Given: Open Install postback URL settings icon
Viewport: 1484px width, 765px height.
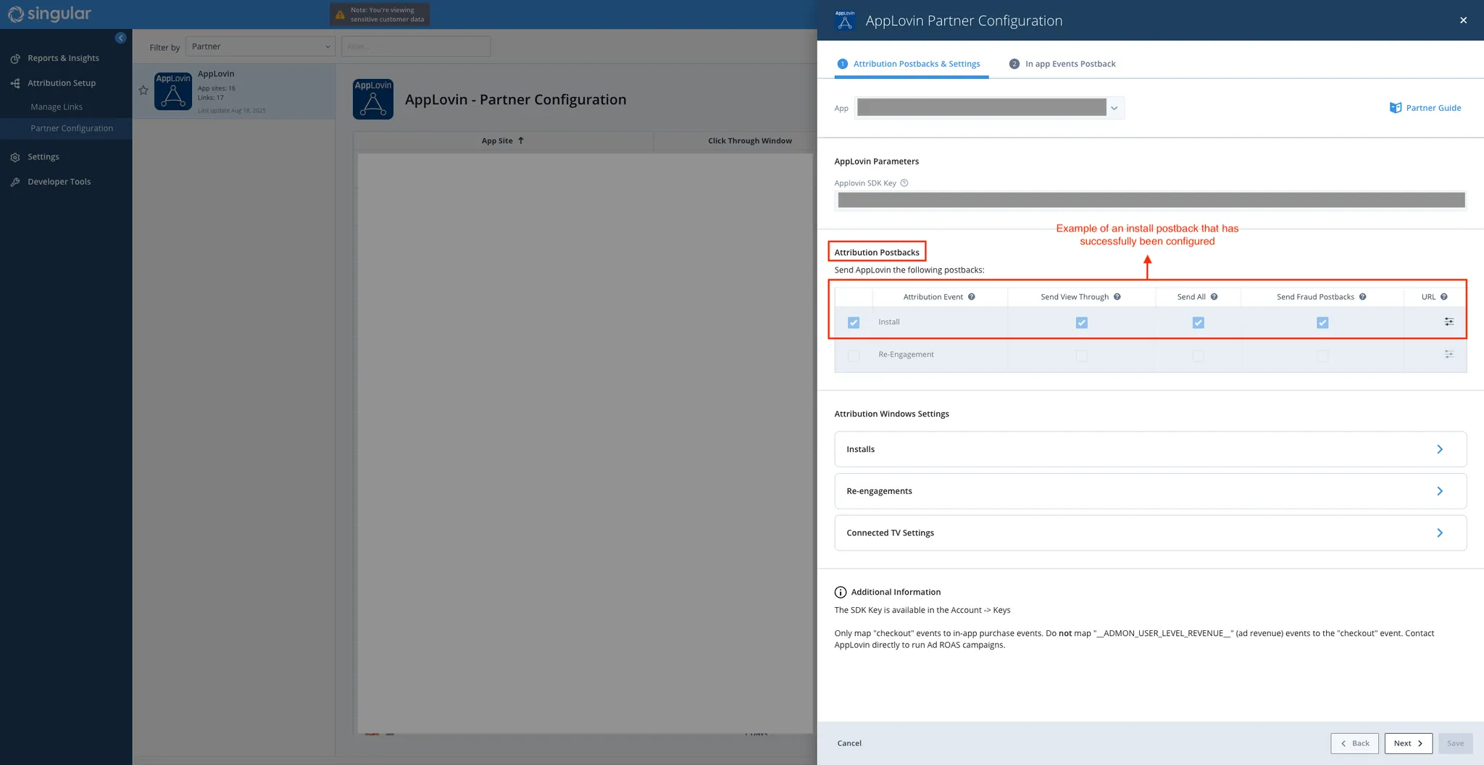Looking at the screenshot, I should [1448, 322].
